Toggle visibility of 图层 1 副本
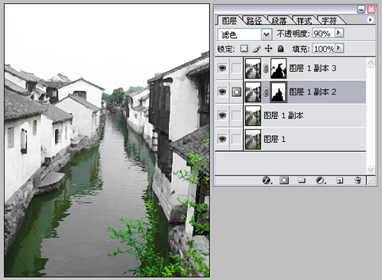Screen dimensions: 382x280 222,115
